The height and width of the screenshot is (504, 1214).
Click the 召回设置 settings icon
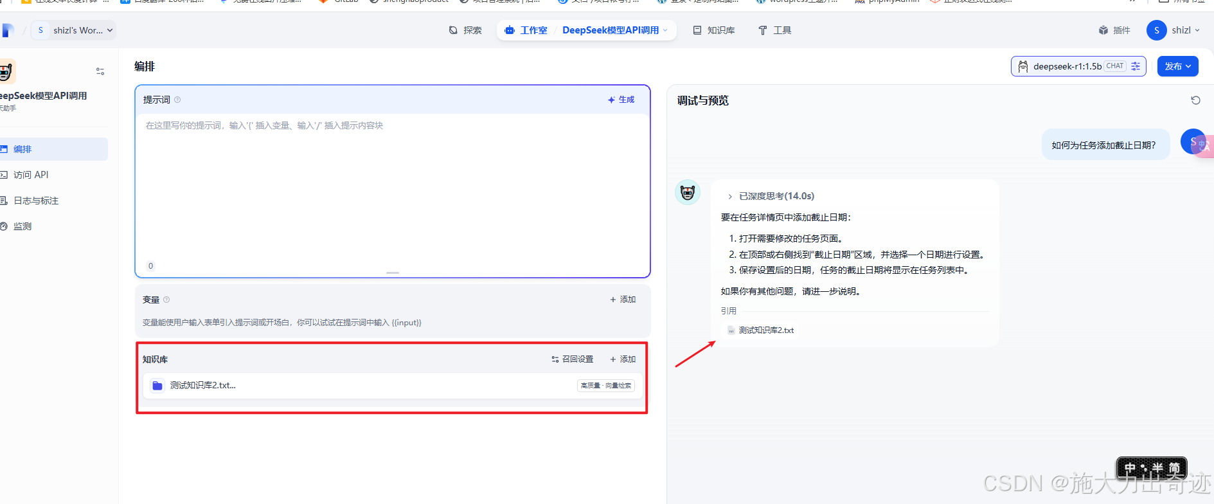[555, 359]
